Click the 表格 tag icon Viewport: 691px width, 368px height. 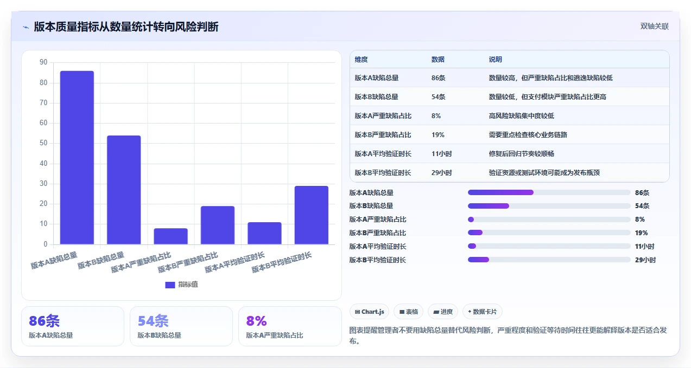tap(402, 312)
